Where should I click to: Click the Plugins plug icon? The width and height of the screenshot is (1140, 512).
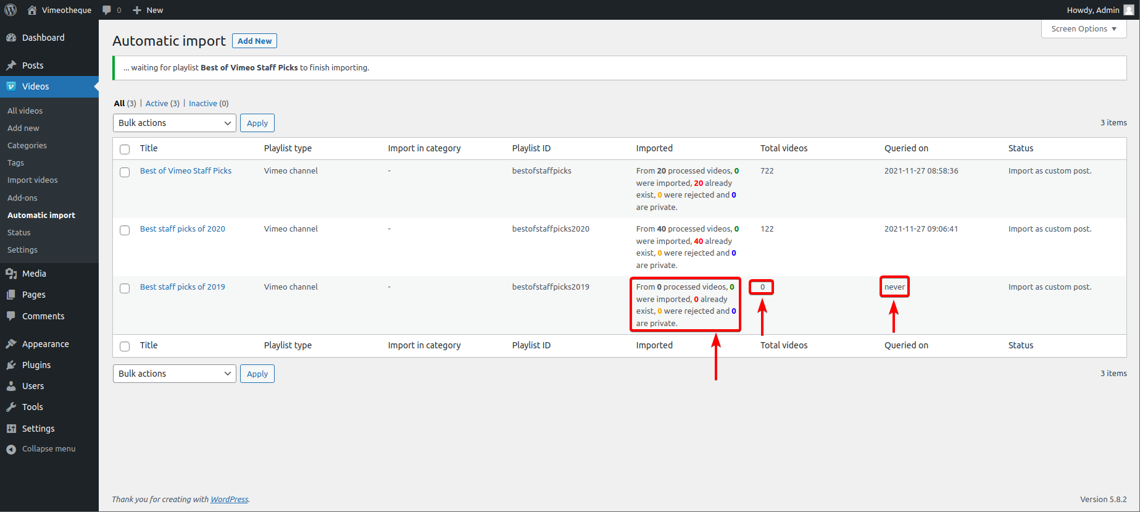pos(11,365)
